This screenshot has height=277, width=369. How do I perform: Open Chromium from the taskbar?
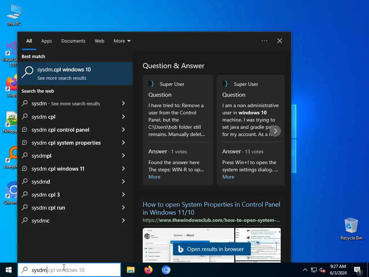coord(166,270)
